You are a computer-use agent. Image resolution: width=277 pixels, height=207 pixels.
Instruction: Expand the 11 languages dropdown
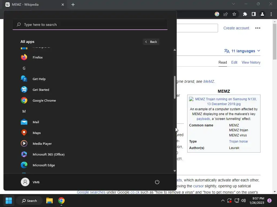click(242, 51)
